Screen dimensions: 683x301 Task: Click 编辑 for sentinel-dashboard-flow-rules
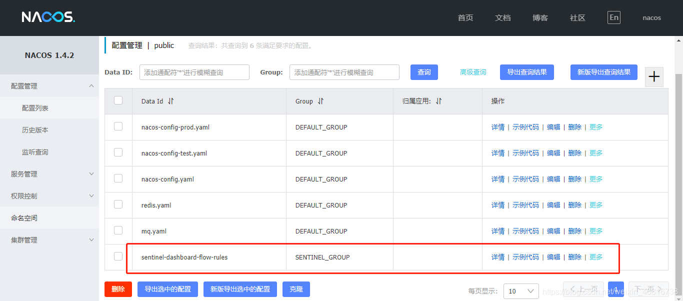click(553, 257)
